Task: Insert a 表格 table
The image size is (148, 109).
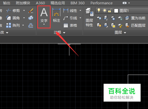Action: point(70,26)
